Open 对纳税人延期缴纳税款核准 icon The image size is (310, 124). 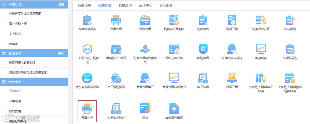[x=290, y=78]
